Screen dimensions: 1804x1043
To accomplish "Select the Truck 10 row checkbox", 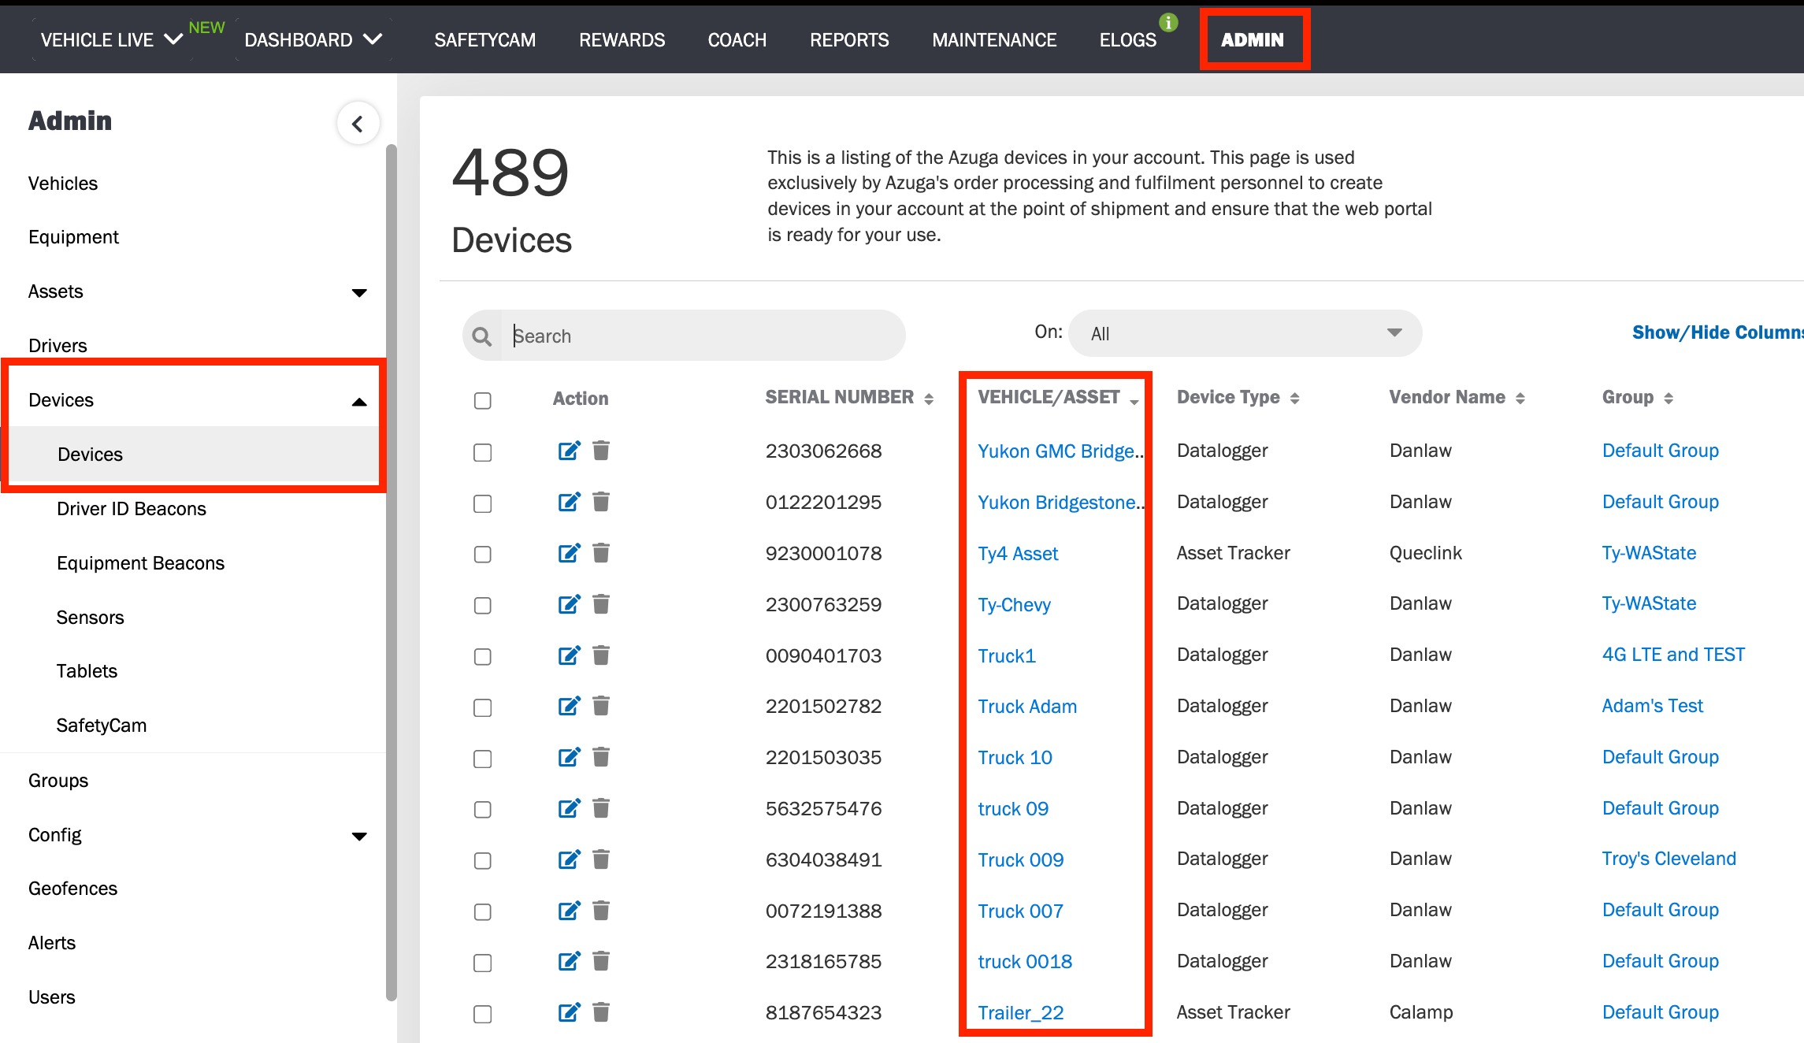I will click(x=483, y=759).
